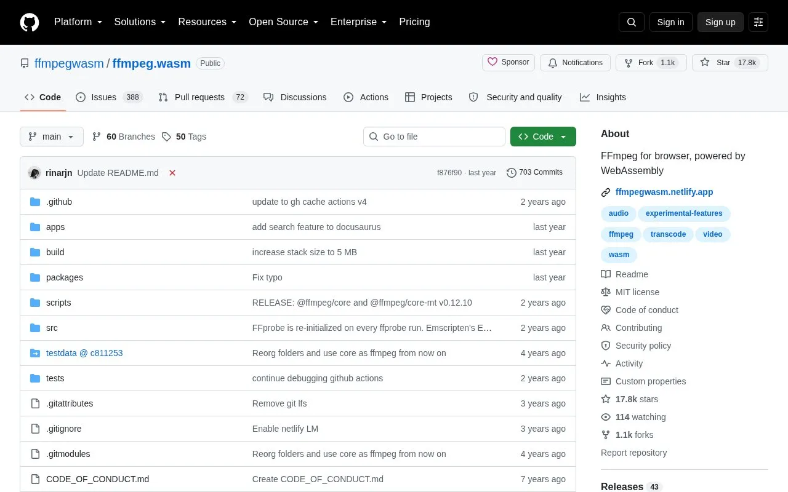Viewport: 788px width, 492px height.
Task: Open the packages folder
Action: click(65, 277)
